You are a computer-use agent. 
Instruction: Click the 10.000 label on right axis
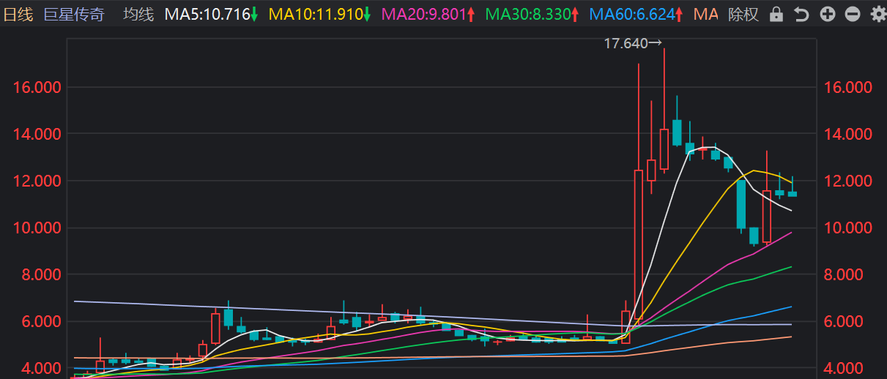pyautogui.click(x=847, y=228)
